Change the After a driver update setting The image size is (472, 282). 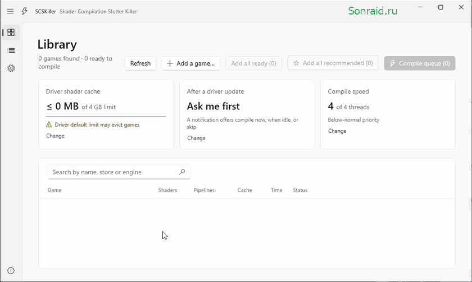[x=196, y=138]
